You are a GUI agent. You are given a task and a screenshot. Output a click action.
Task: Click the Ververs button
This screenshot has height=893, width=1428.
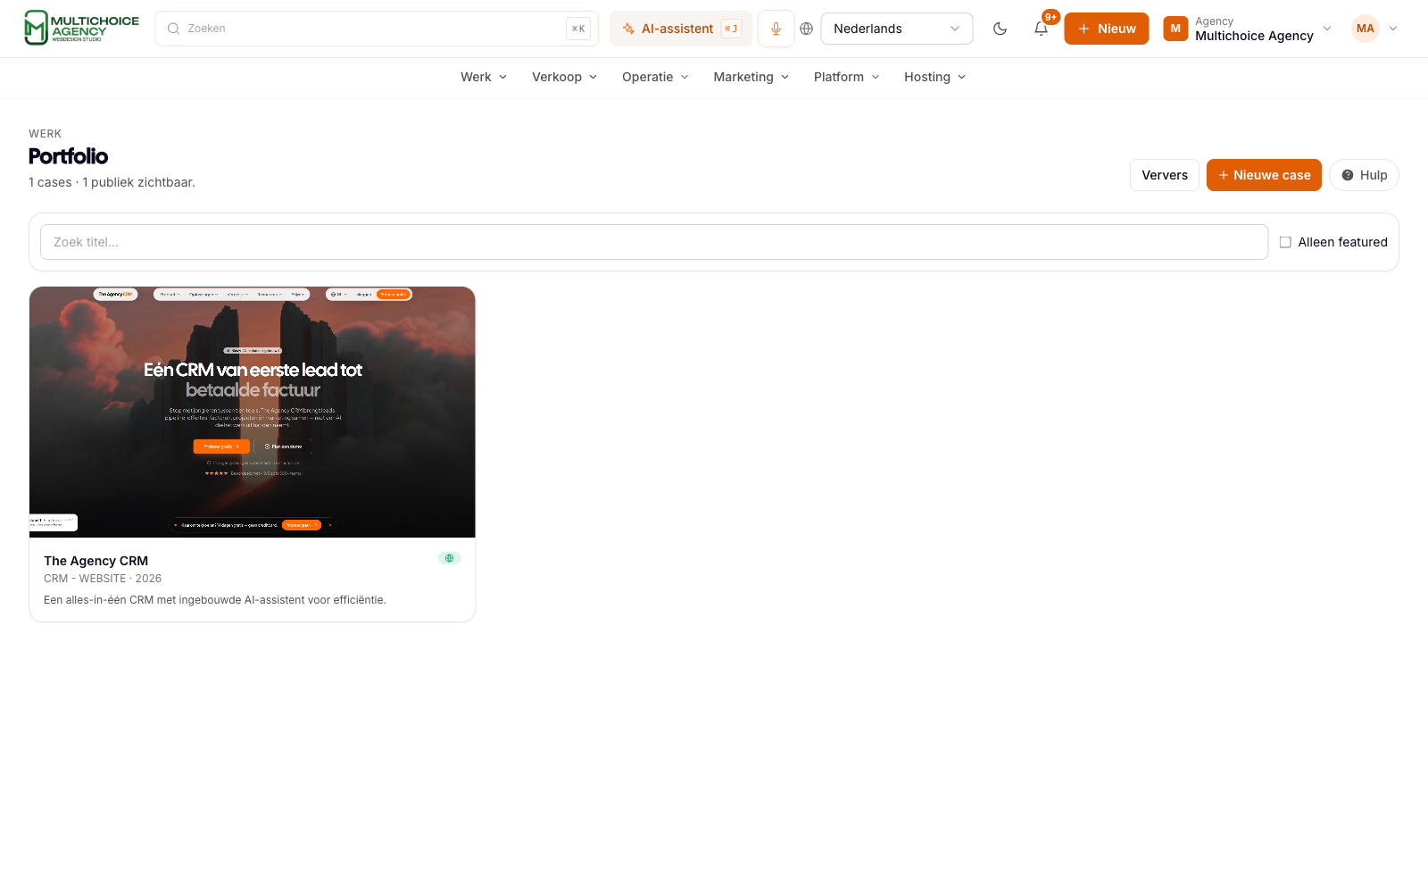[1165, 175]
